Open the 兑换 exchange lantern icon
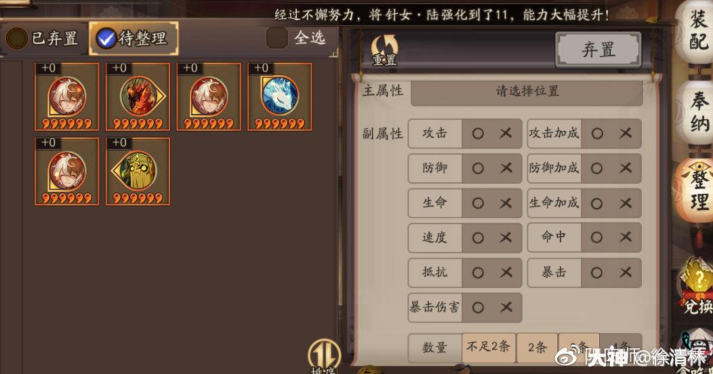713x374 pixels. point(696,285)
